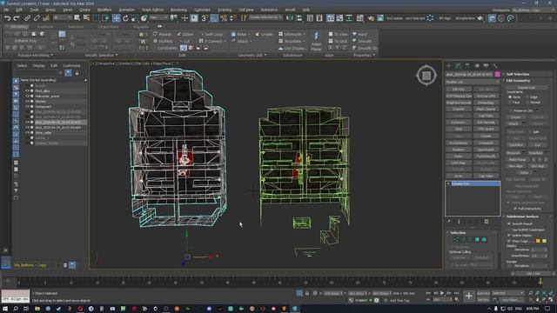The height and width of the screenshot is (313, 557).
Task: Click first yellow cage color swatch
Action: point(538,241)
